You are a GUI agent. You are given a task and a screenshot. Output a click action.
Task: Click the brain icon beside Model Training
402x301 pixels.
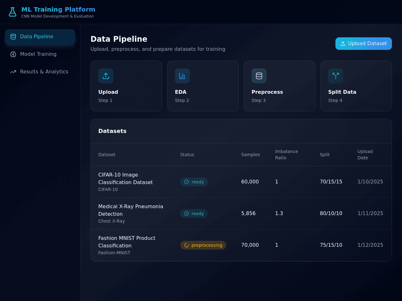click(13, 54)
